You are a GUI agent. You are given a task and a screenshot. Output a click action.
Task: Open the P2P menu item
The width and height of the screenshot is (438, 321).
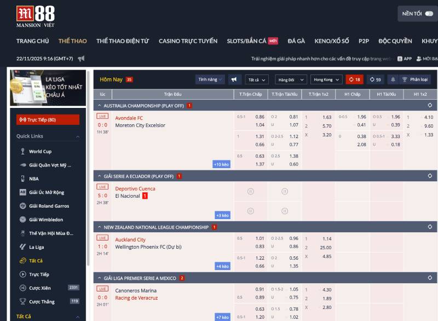coord(364,41)
